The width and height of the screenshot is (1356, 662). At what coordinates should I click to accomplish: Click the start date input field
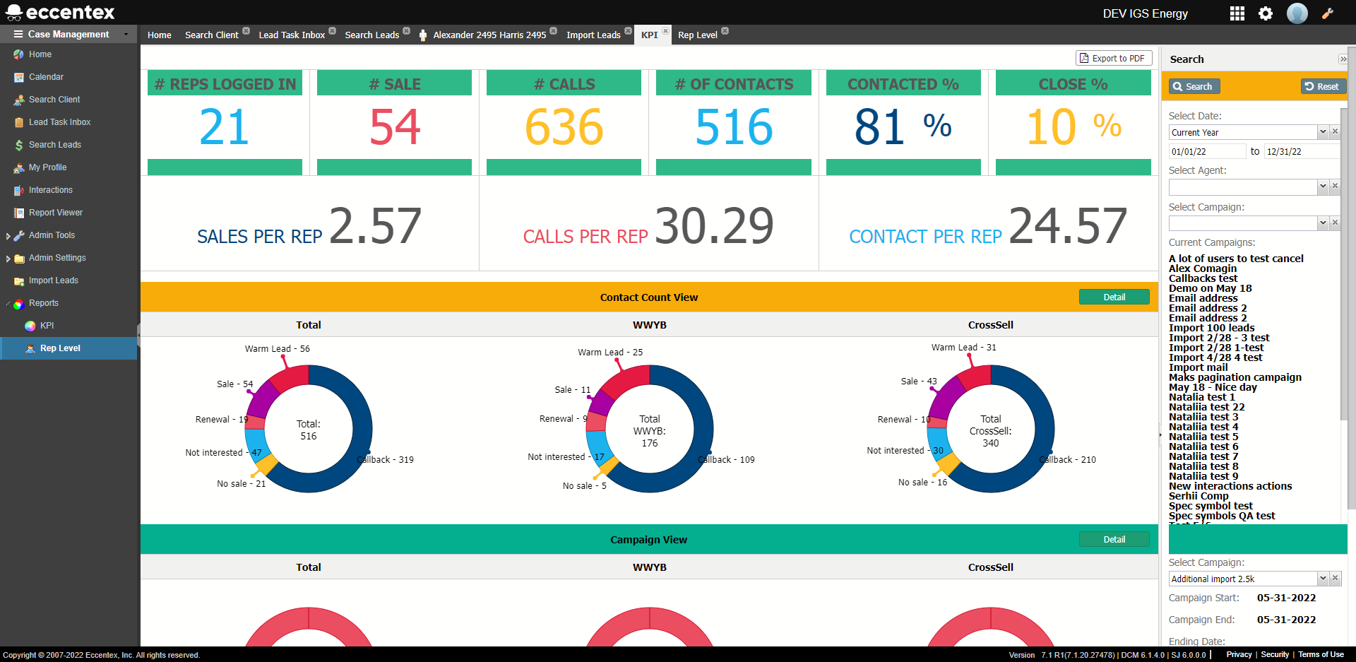click(1206, 152)
